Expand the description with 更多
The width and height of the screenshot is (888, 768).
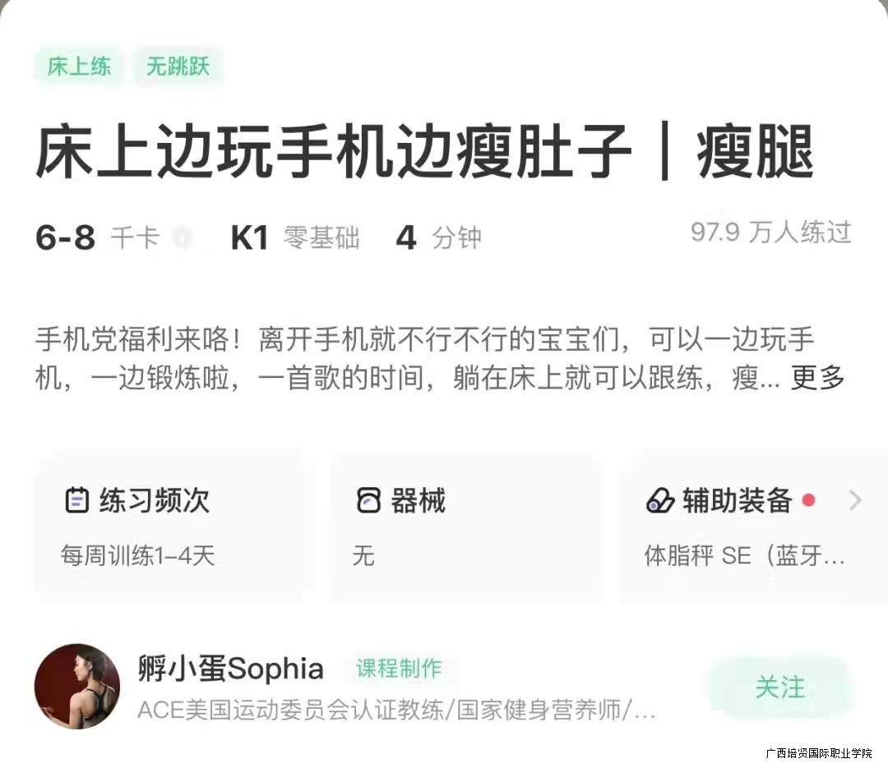click(x=817, y=378)
